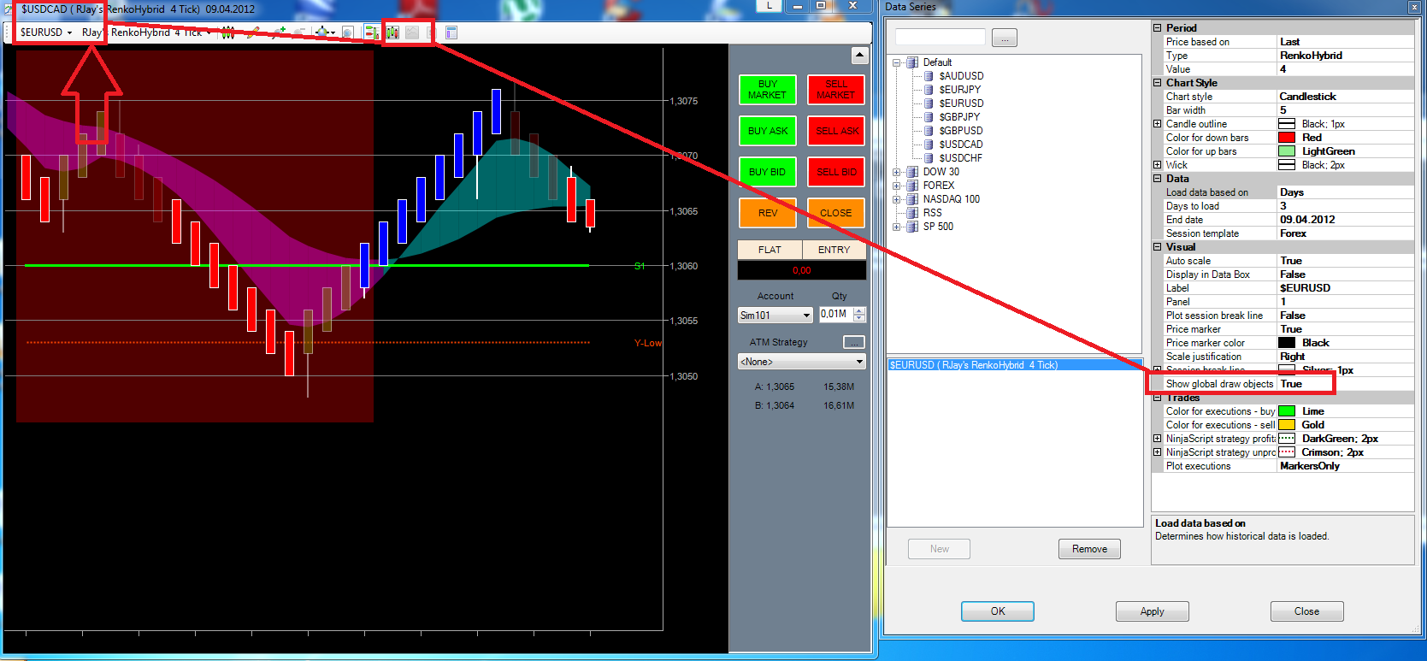Open the Sim101 account dropdown
This screenshot has height=661, width=1427.
point(775,315)
